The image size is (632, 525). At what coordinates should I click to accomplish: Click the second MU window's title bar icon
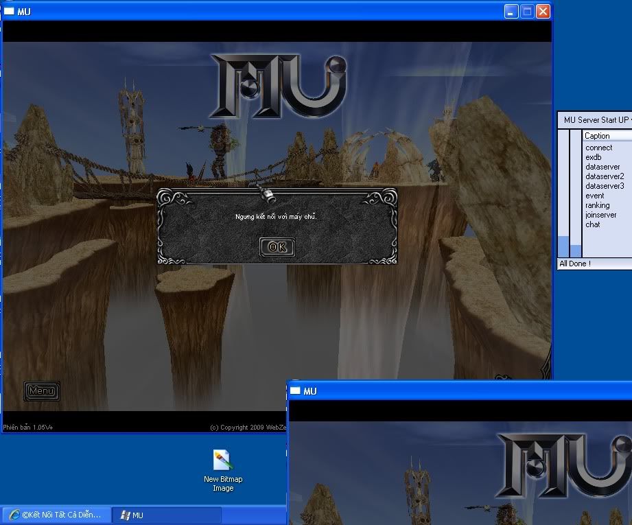pos(296,390)
